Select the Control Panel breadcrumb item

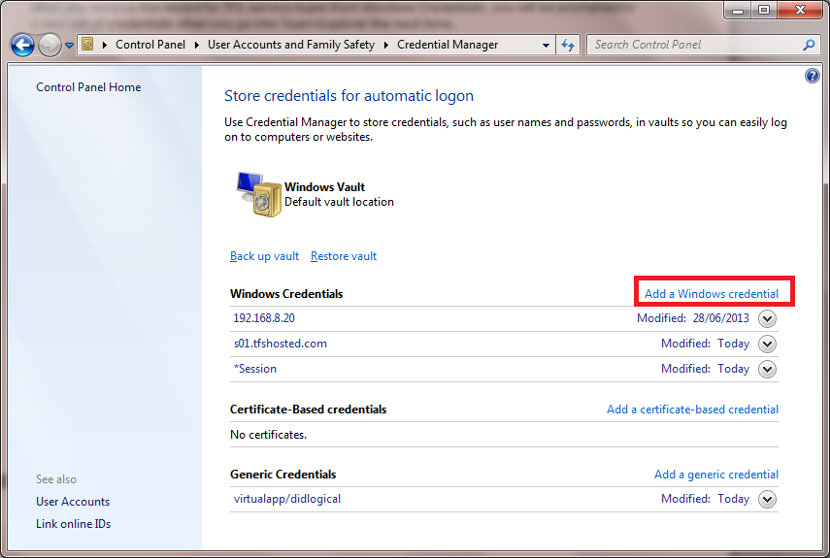[x=149, y=45]
